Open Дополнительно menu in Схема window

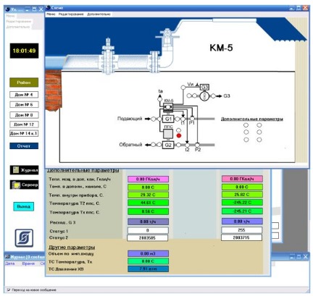click(x=99, y=14)
